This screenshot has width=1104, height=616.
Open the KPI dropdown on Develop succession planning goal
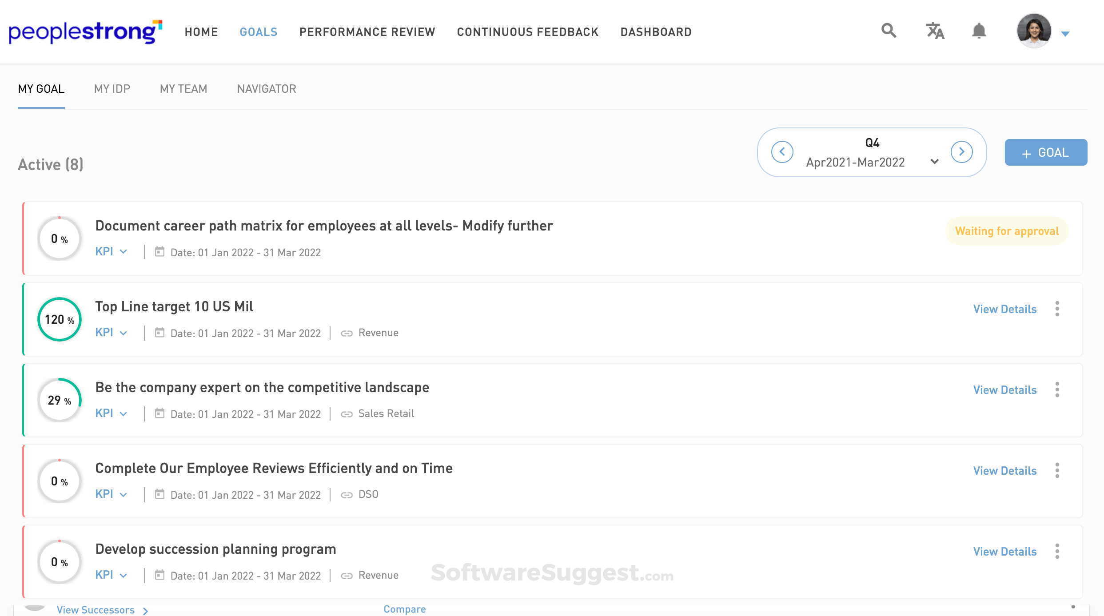124,575
